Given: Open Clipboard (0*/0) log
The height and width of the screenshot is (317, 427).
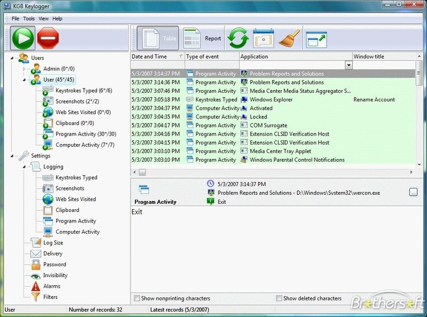Looking at the screenshot, I should coord(75,123).
